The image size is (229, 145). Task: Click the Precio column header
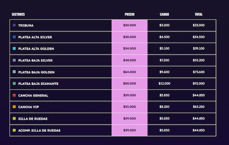(x=130, y=14)
